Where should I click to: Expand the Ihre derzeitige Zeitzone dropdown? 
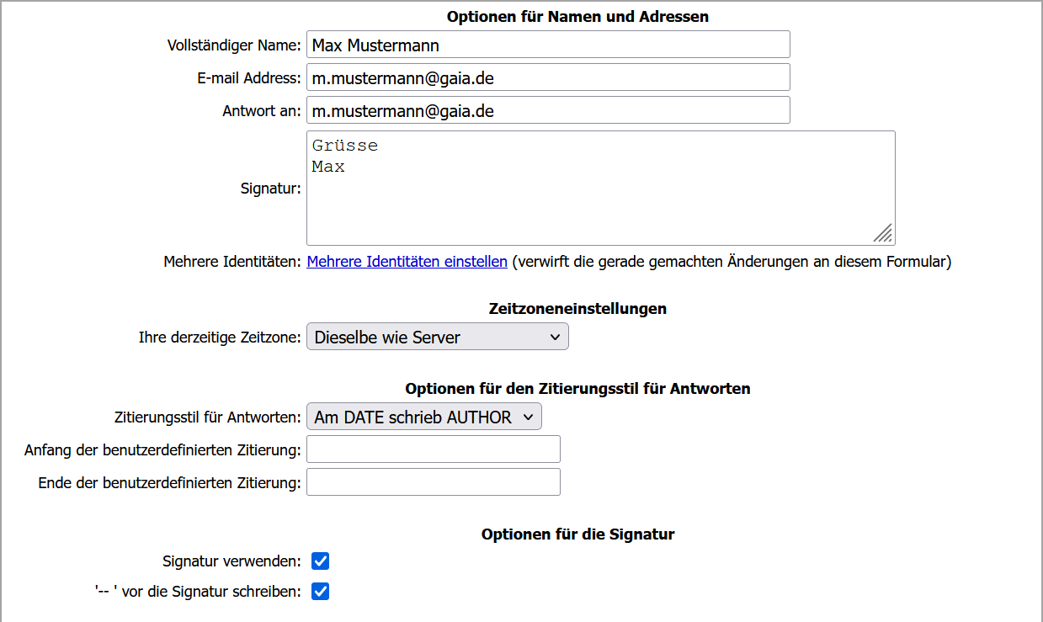tap(437, 337)
